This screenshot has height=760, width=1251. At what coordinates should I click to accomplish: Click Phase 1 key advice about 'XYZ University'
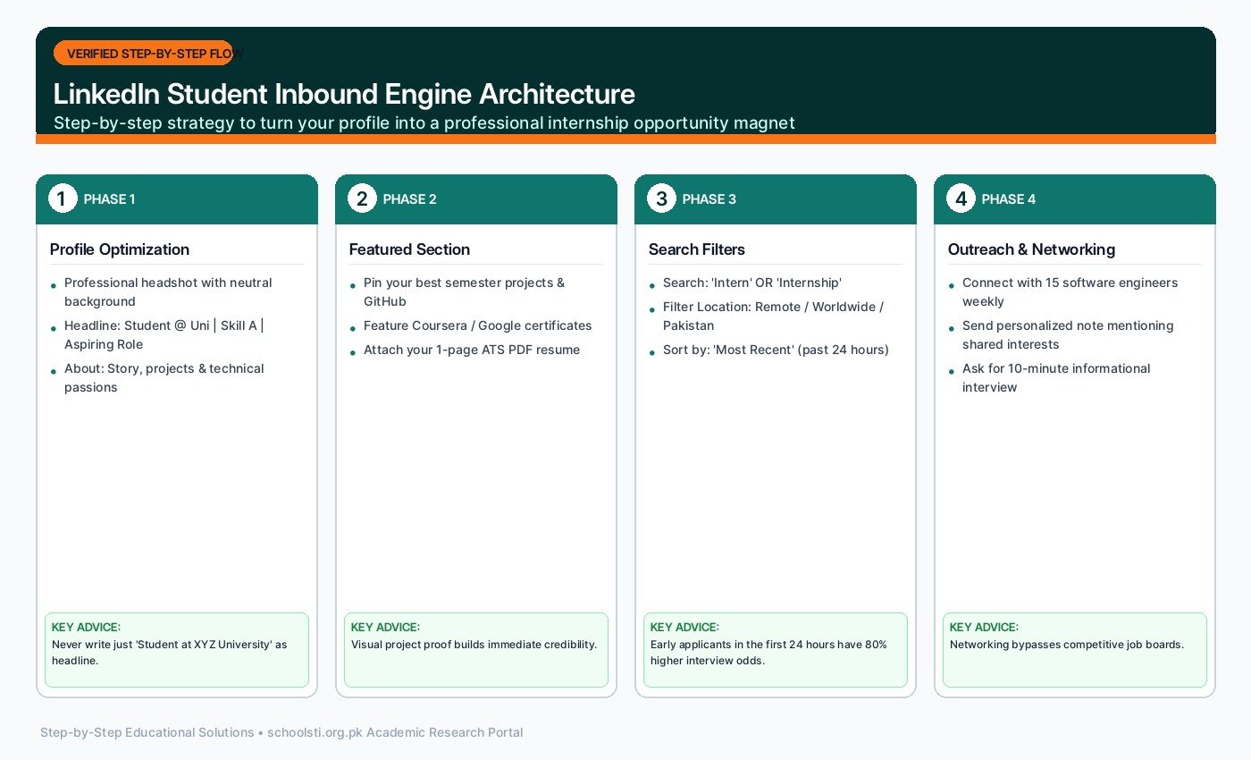coord(170,653)
